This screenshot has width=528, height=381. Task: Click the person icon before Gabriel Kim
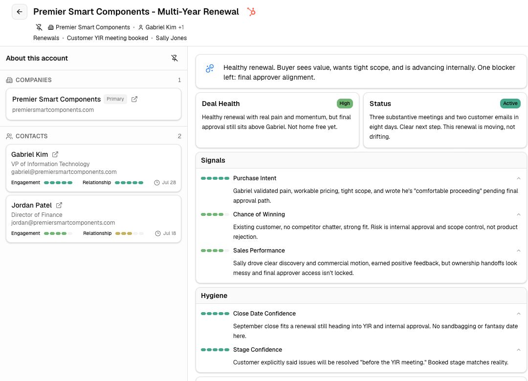point(141,27)
